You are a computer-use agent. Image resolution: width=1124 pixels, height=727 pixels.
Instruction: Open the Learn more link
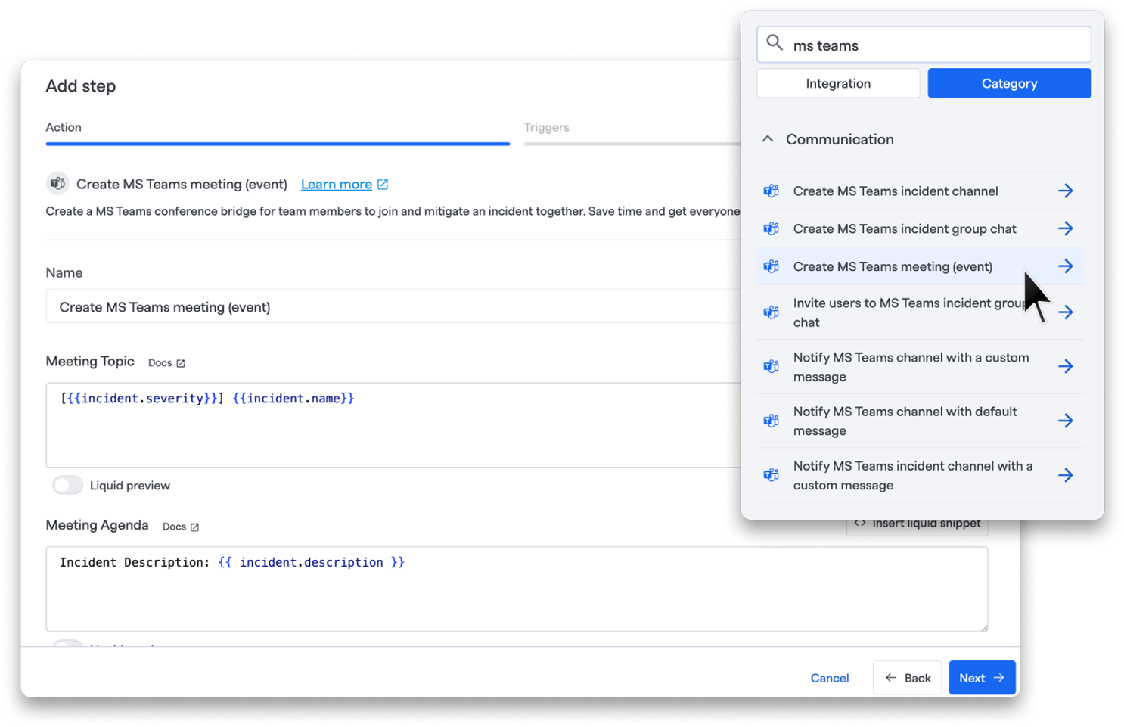[337, 185]
